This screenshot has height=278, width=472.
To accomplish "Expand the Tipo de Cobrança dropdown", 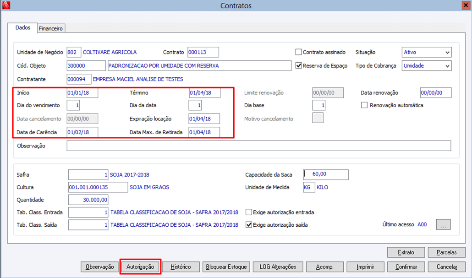I will [x=427, y=65].
